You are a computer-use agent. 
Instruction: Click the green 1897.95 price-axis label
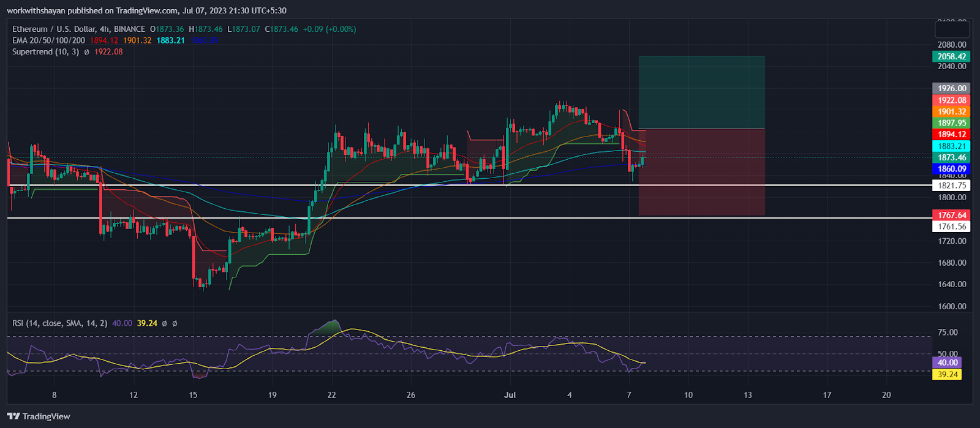(952, 123)
